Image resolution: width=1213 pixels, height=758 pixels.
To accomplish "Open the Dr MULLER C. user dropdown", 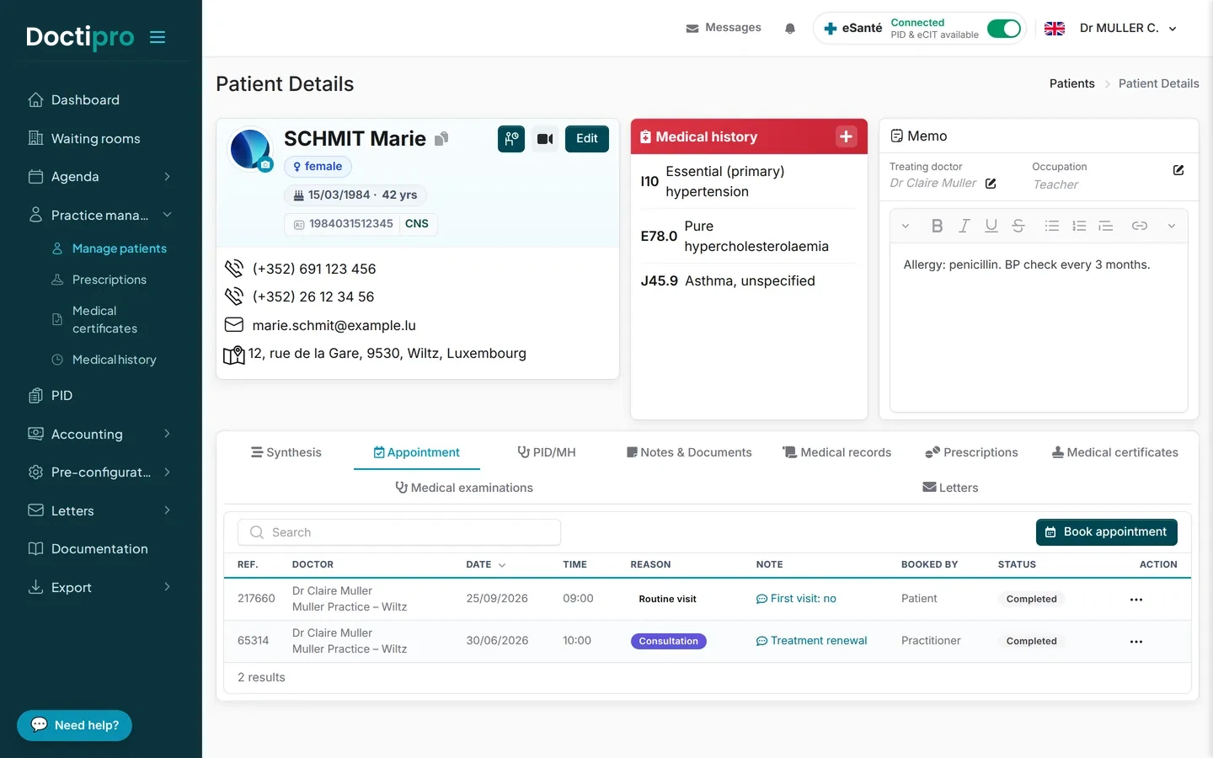I will 1128,29.
